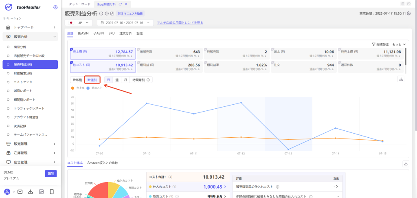
Task: Toggle the 返品件数 metric card
Action: tap(371, 67)
